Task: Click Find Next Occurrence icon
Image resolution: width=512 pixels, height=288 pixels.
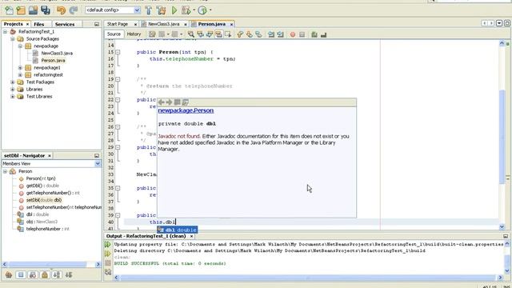Action: [210, 34]
